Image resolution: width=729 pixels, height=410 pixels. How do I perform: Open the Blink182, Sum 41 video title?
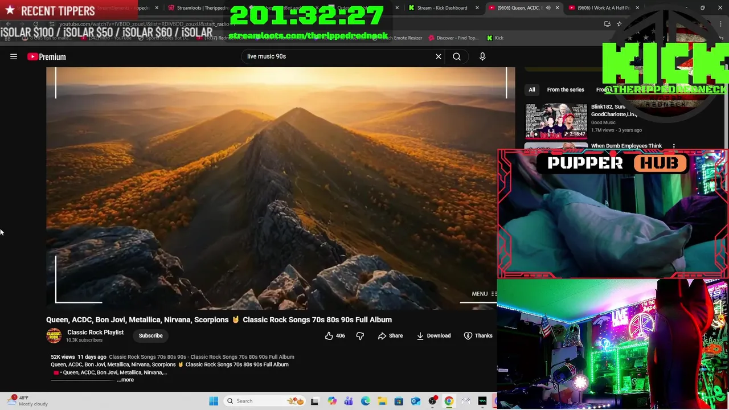[614, 110]
